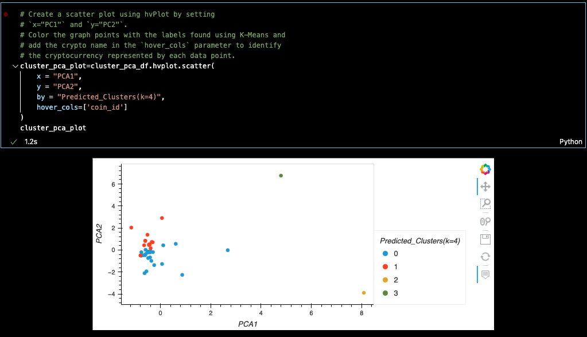The height and width of the screenshot is (337, 587).
Task: Hide cluster 2 via its legend entry
Action: click(x=396, y=280)
